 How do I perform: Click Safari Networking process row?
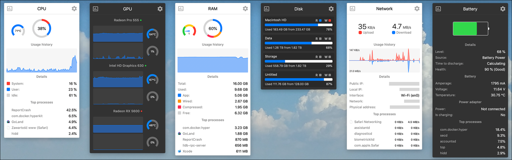pos(368,122)
